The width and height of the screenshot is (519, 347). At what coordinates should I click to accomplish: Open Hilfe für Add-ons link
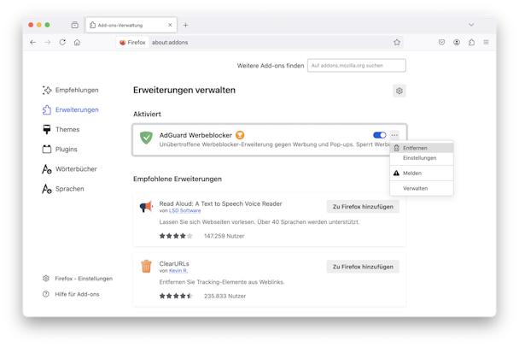pyautogui.click(x=71, y=294)
